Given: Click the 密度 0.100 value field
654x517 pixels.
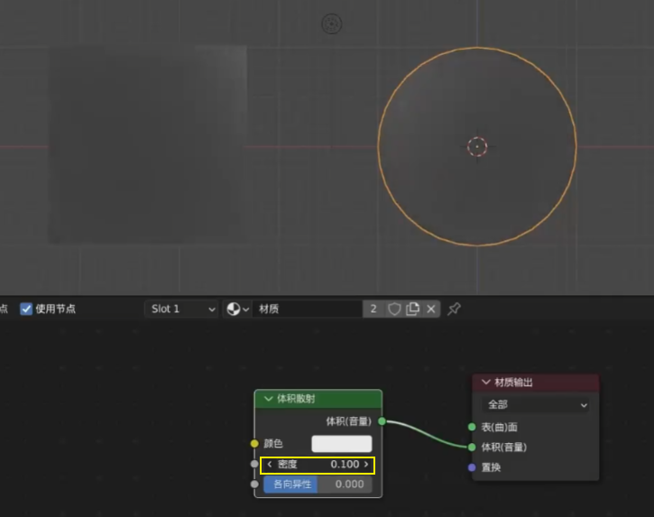Looking at the screenshot, I should coord(318,465).
